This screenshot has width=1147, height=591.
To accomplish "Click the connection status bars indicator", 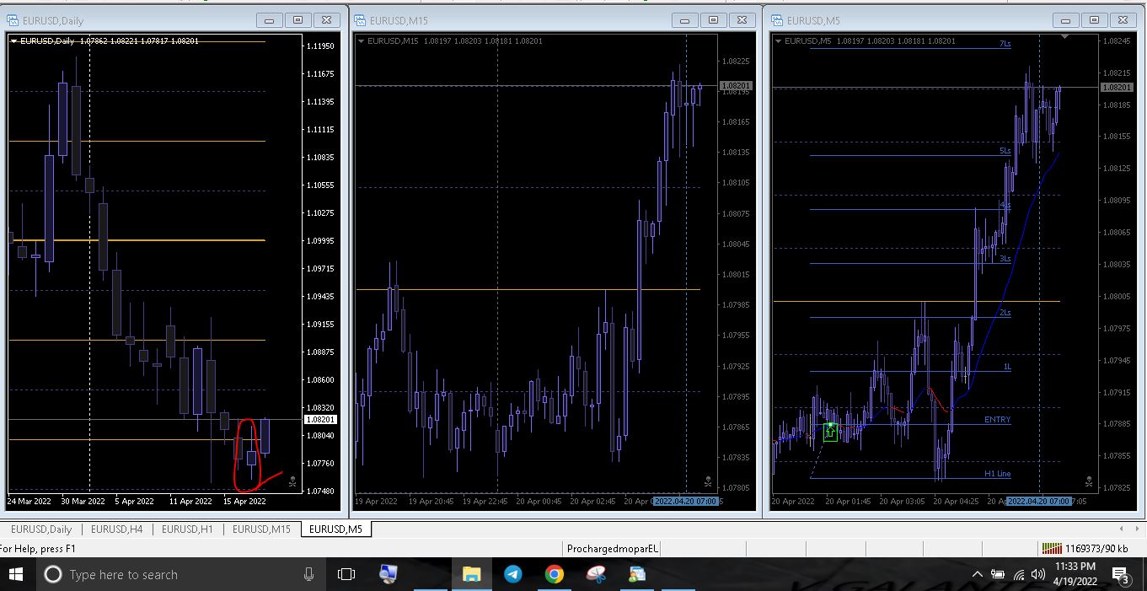I will pos(1052,549).
